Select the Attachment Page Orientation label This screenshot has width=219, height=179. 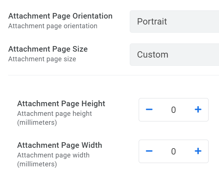(60, 16)
